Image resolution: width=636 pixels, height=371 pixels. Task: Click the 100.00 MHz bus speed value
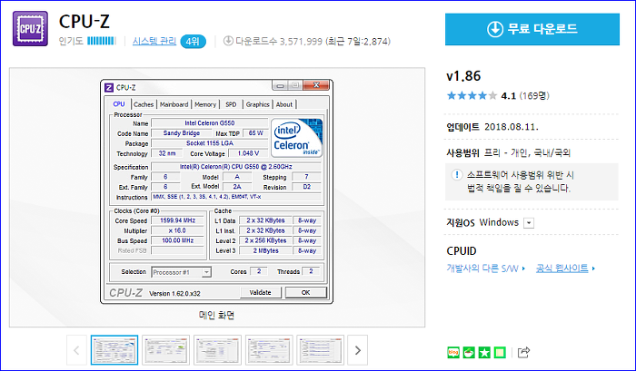(178, 240)
